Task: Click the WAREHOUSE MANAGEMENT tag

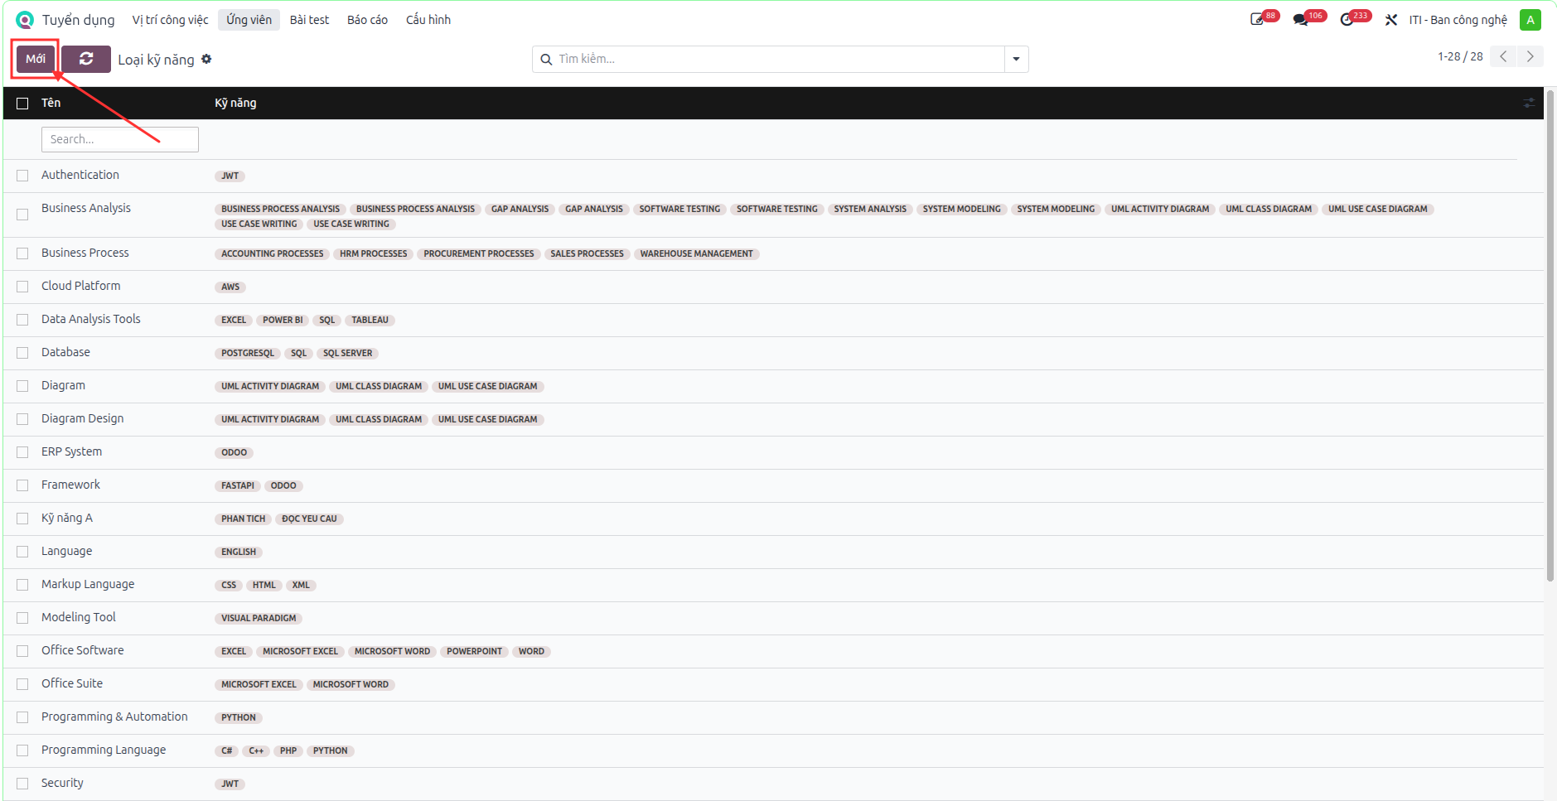Action: point(696,253)
